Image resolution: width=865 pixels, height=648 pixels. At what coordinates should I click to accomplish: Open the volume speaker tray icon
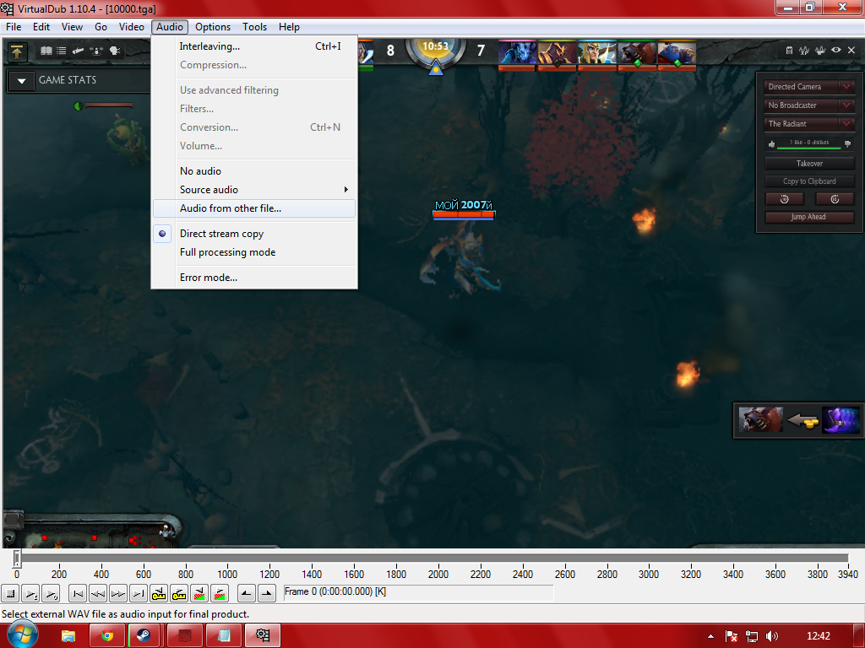pos(772,636)
